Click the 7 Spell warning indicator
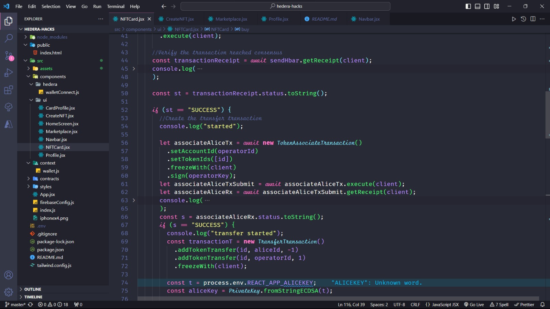This screenshot has width=550, height=309. pos(499,305)
